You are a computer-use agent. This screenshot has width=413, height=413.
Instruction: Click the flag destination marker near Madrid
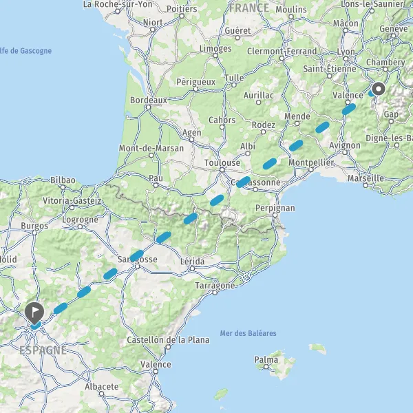point(34,313)
